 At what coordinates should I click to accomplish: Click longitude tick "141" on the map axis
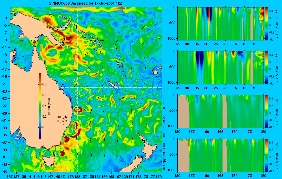(x=30, y=177)
